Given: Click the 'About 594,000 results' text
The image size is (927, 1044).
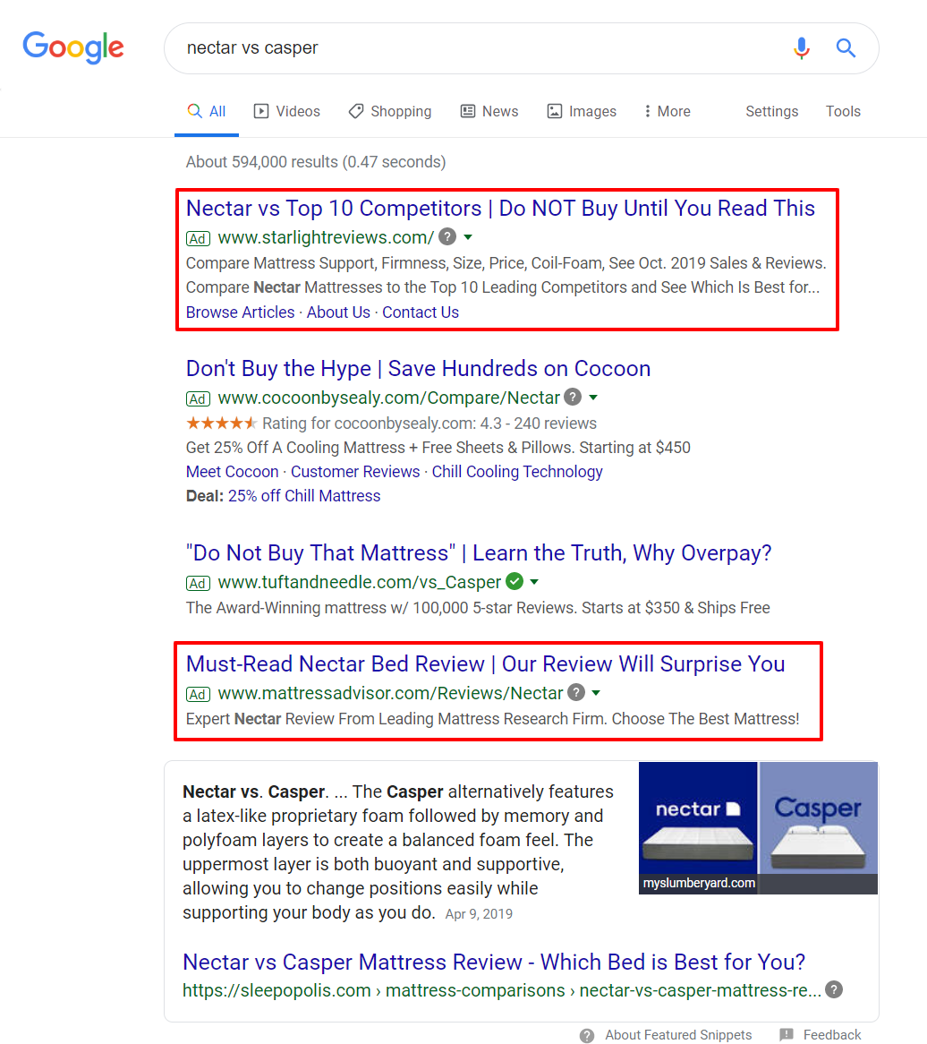Looking at the screenshot, I should coord(316,162).
